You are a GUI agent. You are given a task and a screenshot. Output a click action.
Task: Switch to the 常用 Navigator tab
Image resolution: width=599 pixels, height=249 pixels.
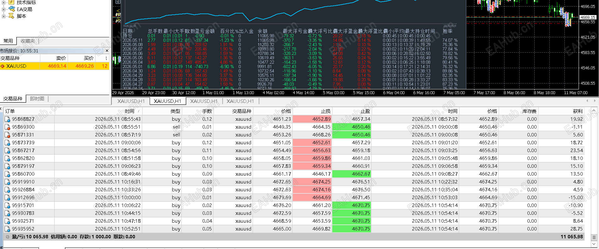(x=8, y=41)
